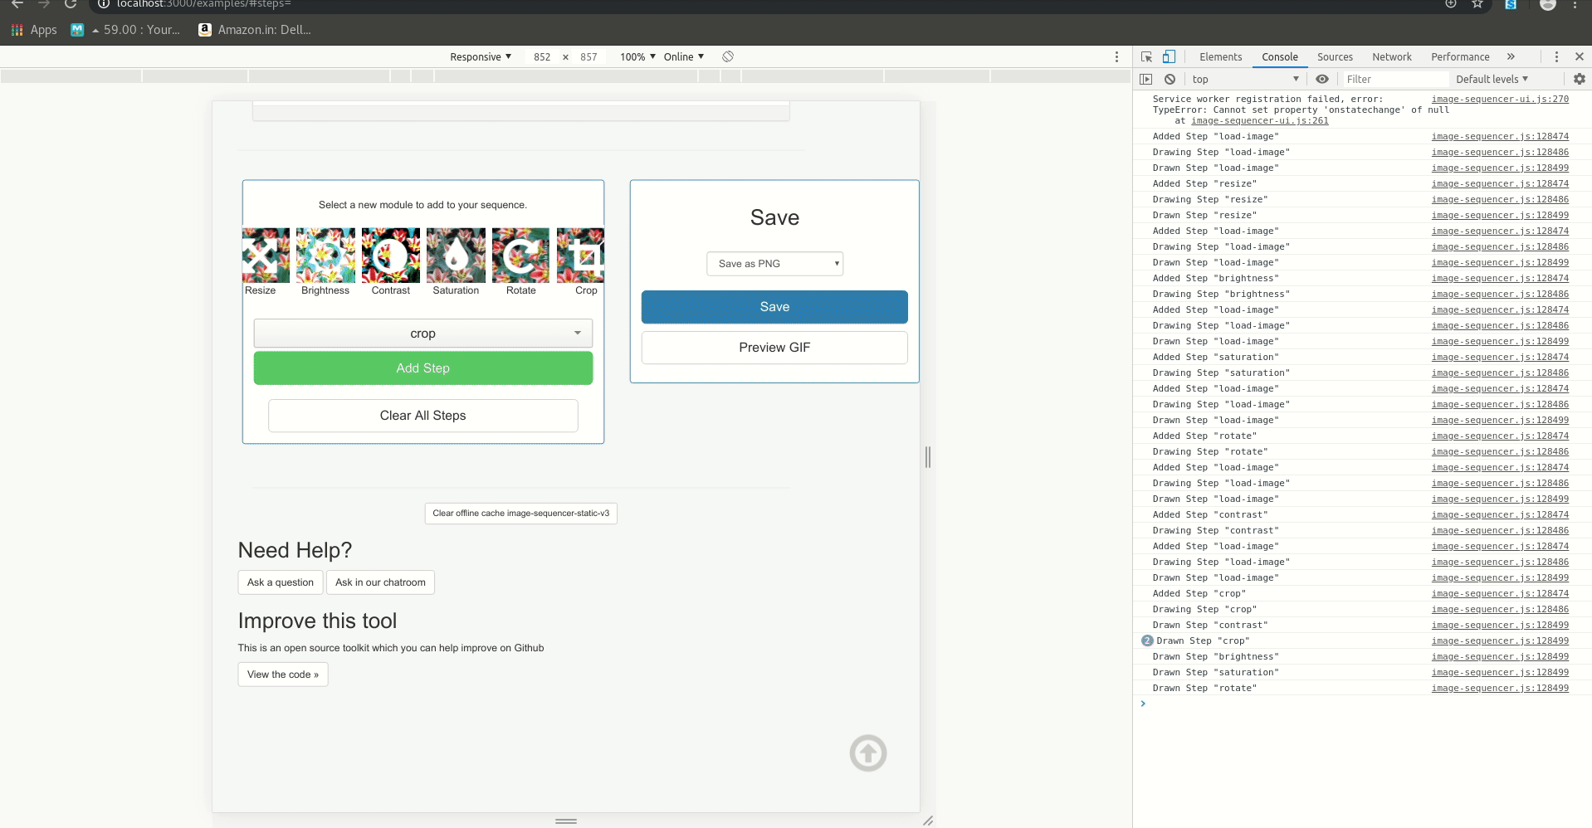The height and width of the screenshot is (828, 1592).
Task: Click the viewport corner resize handle
Action: click(x=928, y=821)
